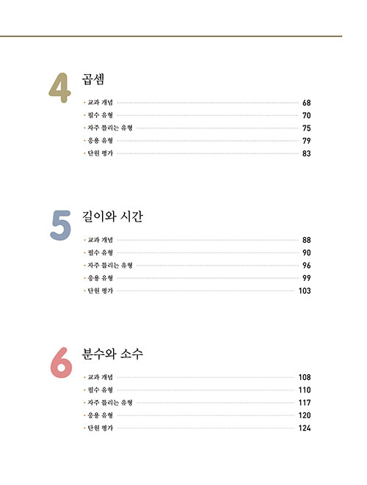Click the large blue chapter number 5
Screen dimensions: 367x485
point(61,225)
